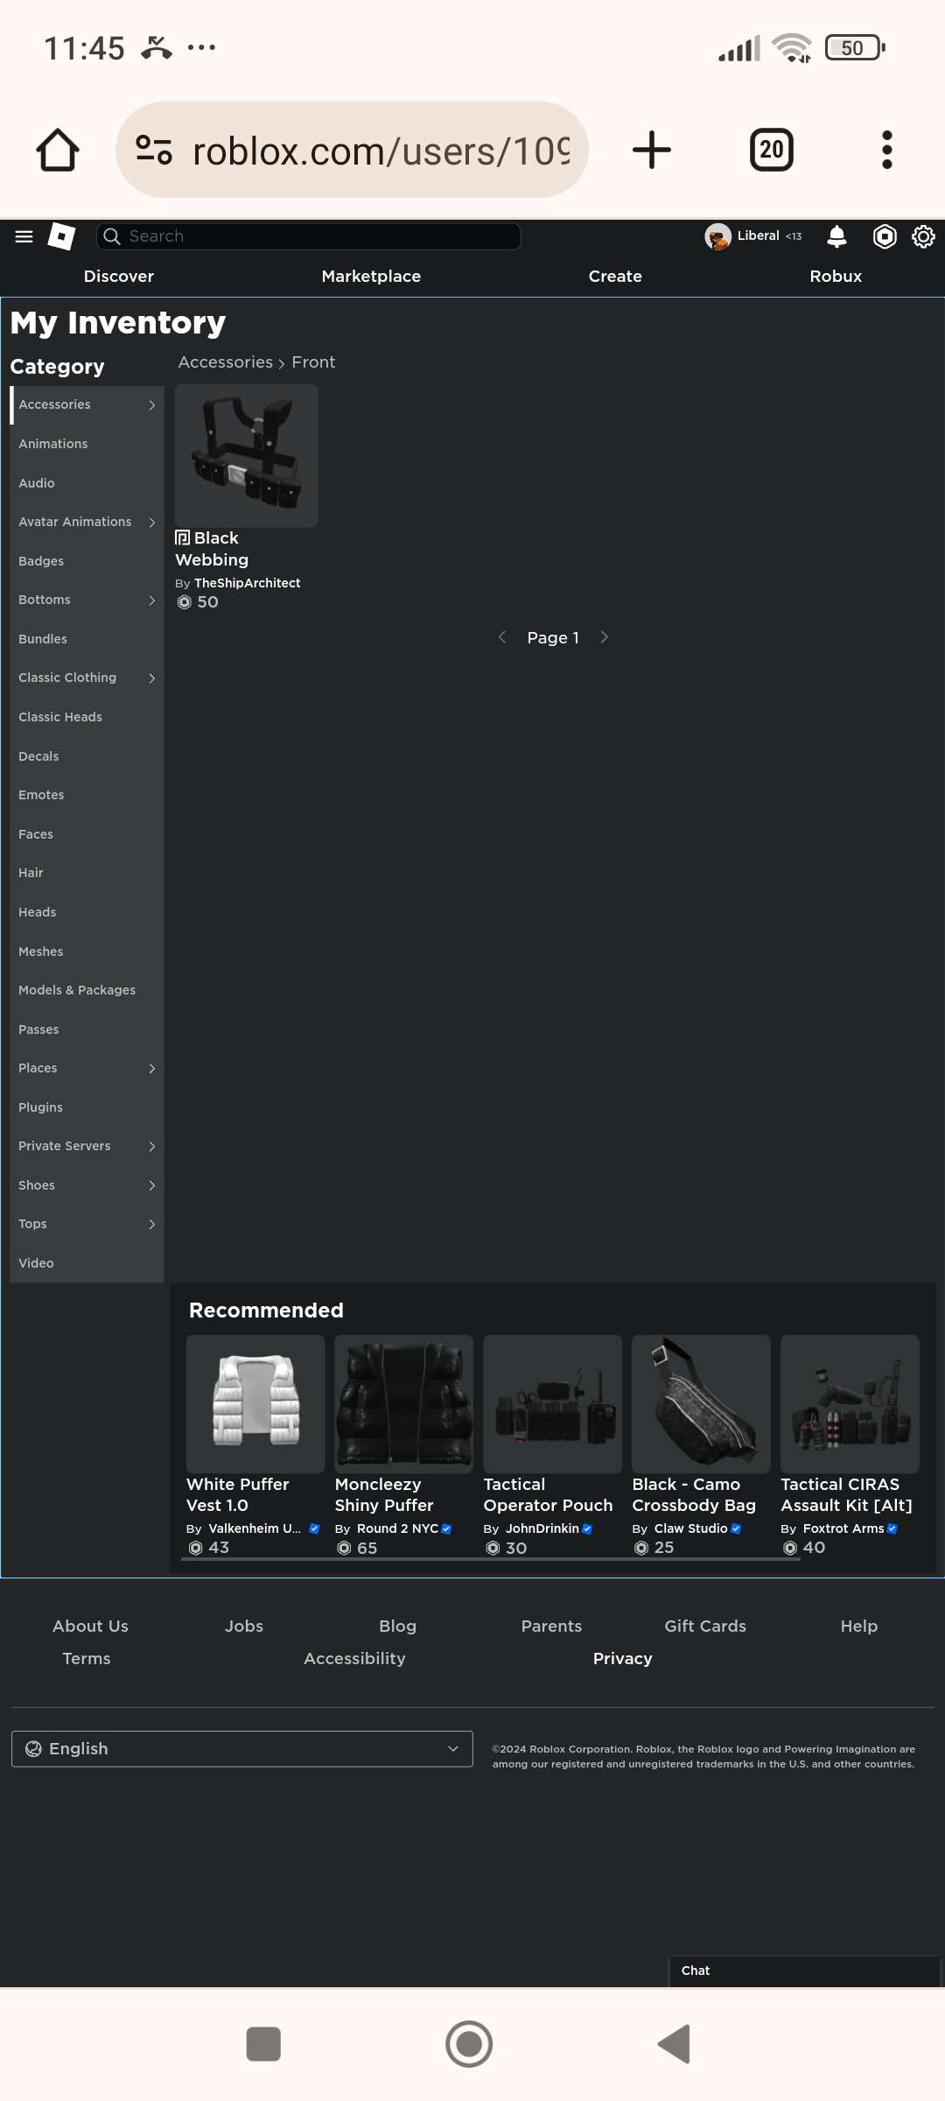This screenshot has width=945, height=2101.
Task: Open the Roblox hamburger navigation menu
Action: tap(24, 236)
